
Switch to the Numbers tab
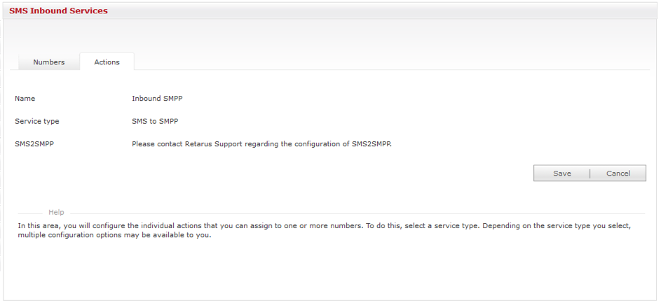[x=49, y=62]
